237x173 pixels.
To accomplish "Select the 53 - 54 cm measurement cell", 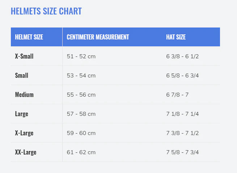I will click(81, 76).
